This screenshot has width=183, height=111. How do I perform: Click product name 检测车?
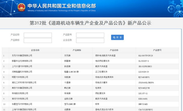(99, 88)
